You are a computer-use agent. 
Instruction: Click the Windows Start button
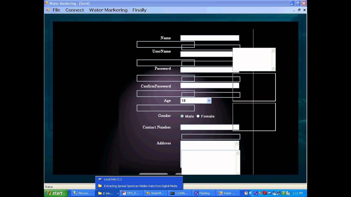pyautogui.click(x=56, y=193)
